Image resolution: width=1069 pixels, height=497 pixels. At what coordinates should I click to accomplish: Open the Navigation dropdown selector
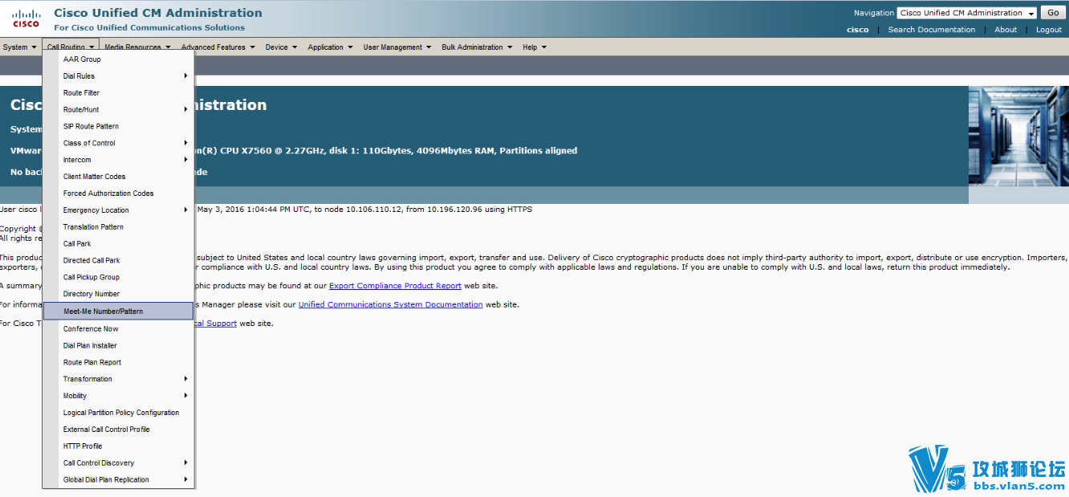(x=967, y=13)
